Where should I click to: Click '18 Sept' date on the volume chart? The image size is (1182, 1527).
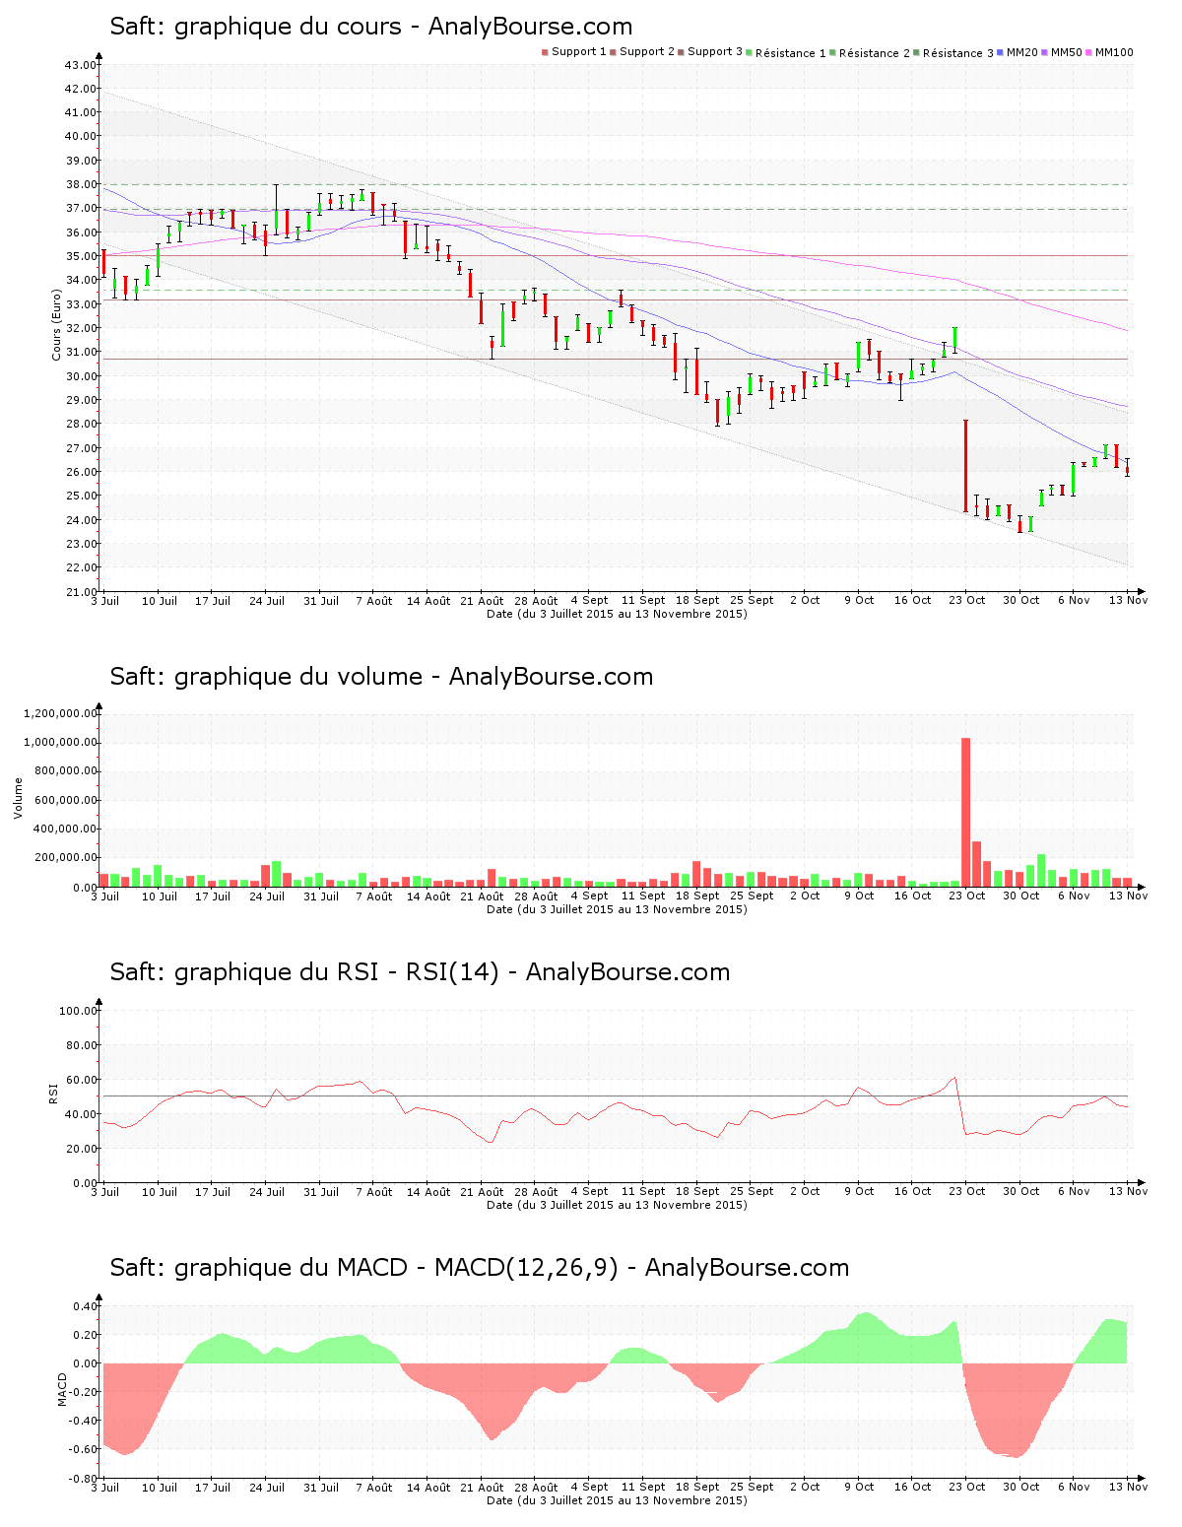(x=697, y=896)
